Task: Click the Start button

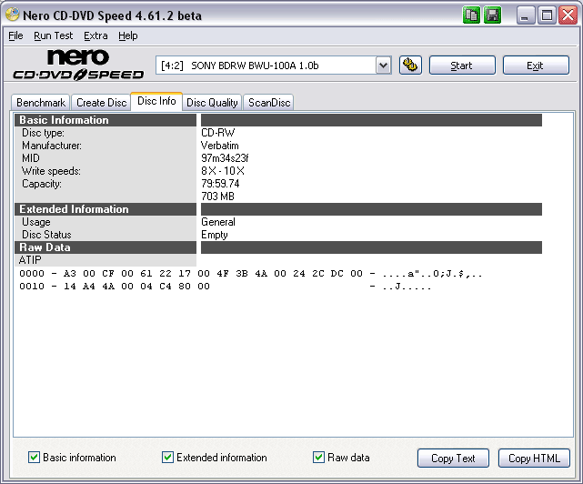Action: 462,66
